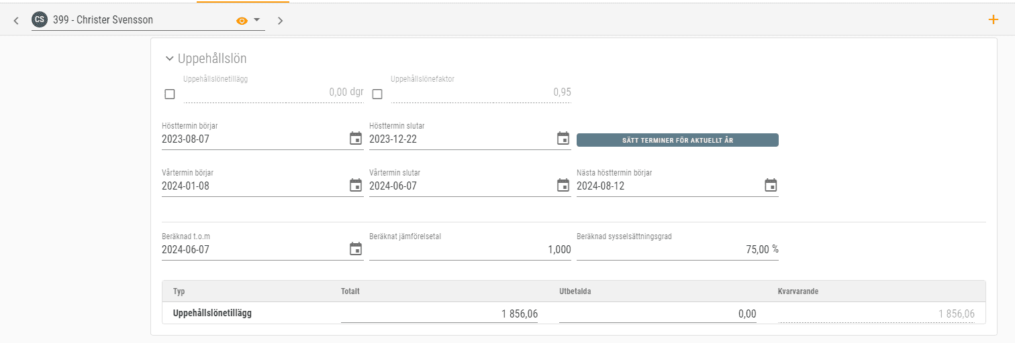Open calendar for Vårtermin slutar
This screenshot has height=343, width=1015.
(x=563, y=186)
